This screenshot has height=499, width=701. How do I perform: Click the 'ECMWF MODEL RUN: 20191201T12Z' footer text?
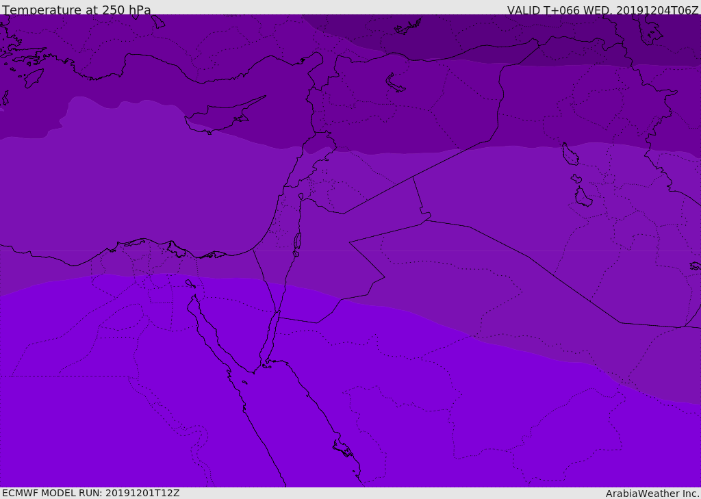[91, 493]
